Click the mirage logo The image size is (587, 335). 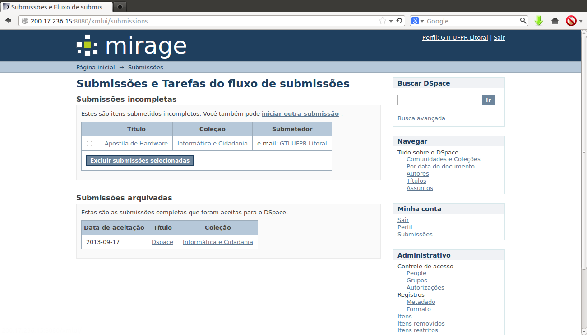pyautogui.click(x=131, y=45)
